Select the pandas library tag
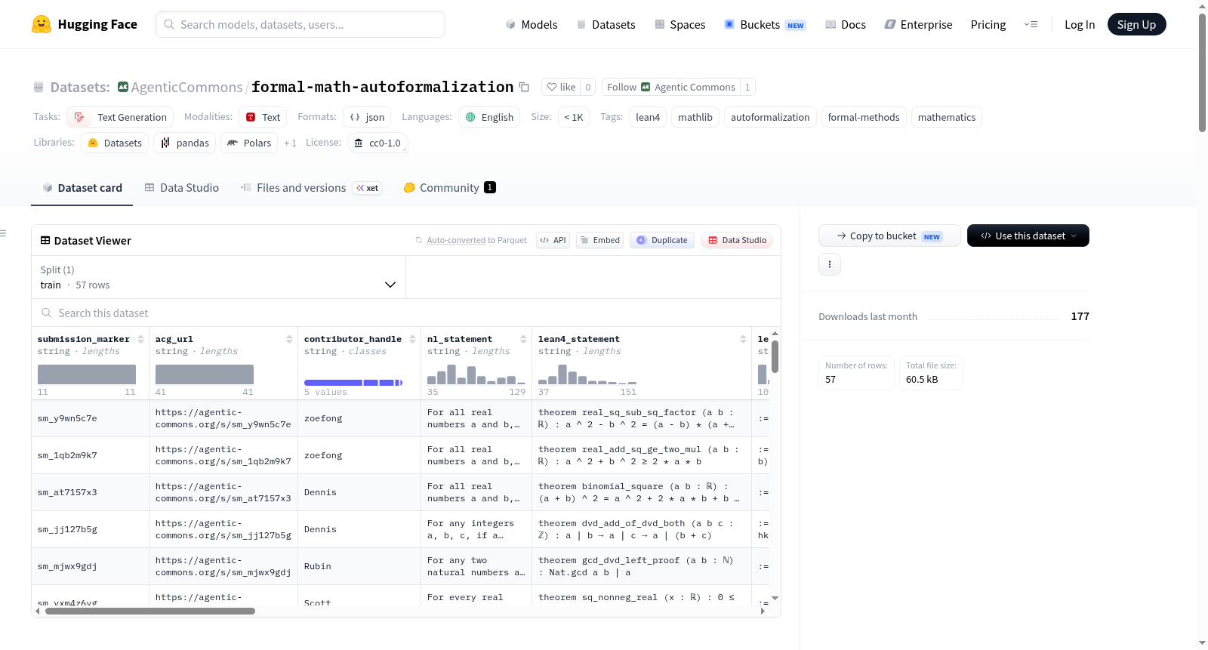Screen dimensions: 1208x650 pos(185,143)
